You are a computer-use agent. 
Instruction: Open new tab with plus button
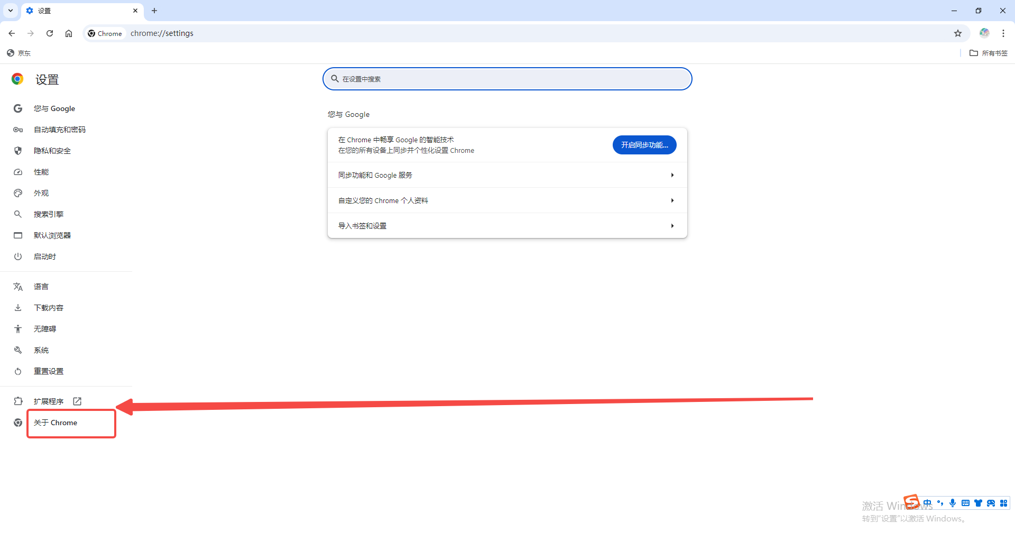pos(154,11)
